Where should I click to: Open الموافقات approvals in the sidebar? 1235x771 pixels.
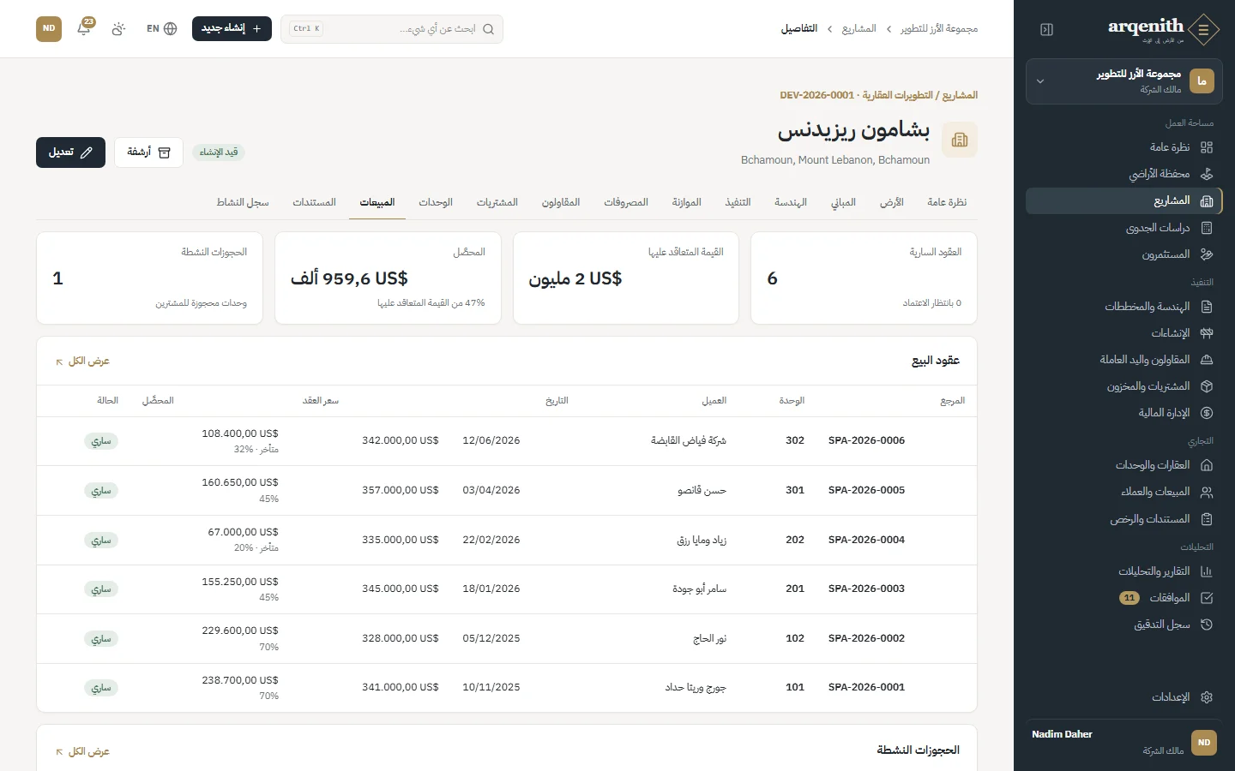(1124, 598)
